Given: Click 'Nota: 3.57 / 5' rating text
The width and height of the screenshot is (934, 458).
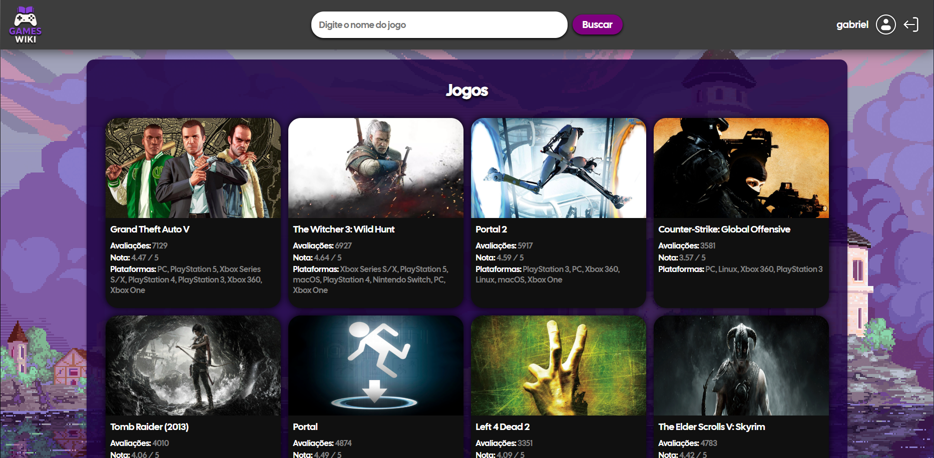Looking at the screenshot, I should 682,257.
